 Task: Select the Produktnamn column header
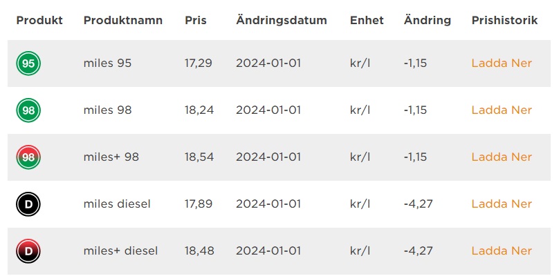pos(123,21)
